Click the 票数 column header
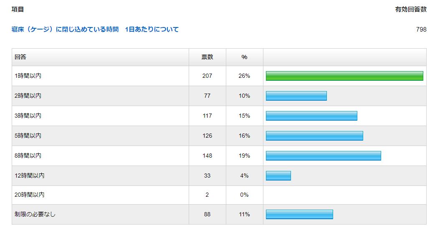 click(207, 57)
